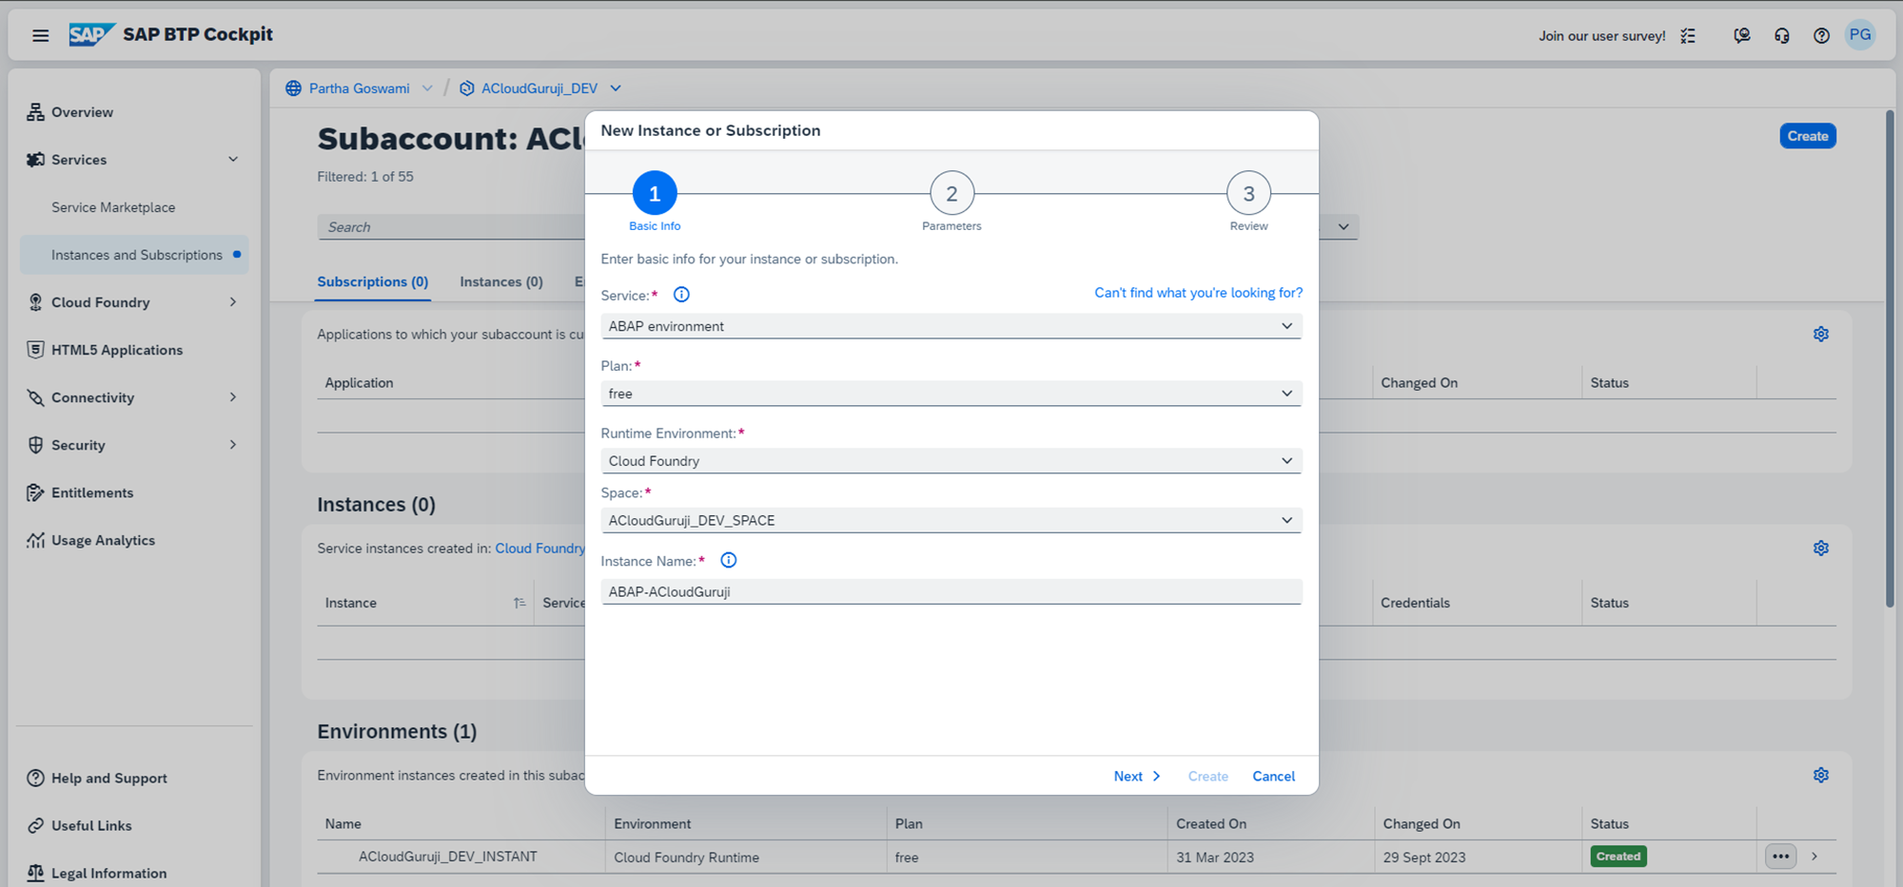Open the Runtime Environment dropdown
The width and height of the screenshot is (1903, 887).
[x=951, y=461]
